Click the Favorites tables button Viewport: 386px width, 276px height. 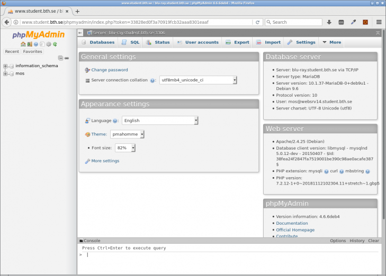32,51
